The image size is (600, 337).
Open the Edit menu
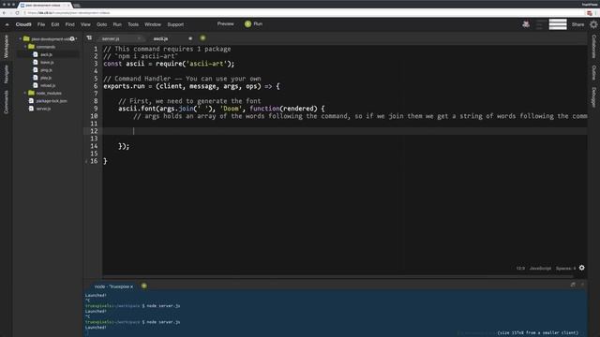click(x=55, y=24)
